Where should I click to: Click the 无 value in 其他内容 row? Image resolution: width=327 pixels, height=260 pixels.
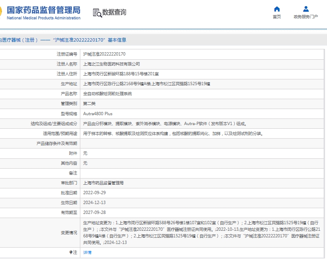(x=85, y=163)
